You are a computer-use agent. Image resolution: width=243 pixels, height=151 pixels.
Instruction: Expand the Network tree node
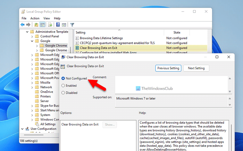tap(32, 87)
